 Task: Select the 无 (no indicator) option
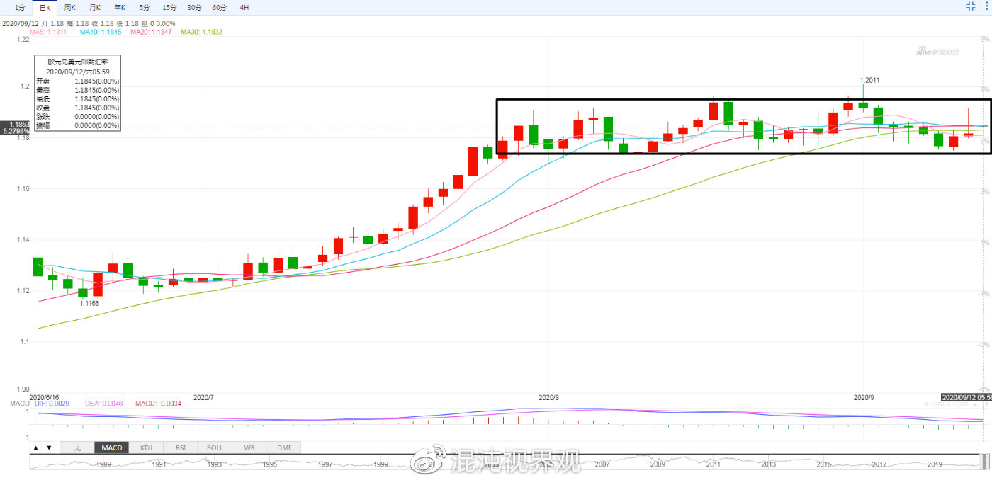[77, 447]
